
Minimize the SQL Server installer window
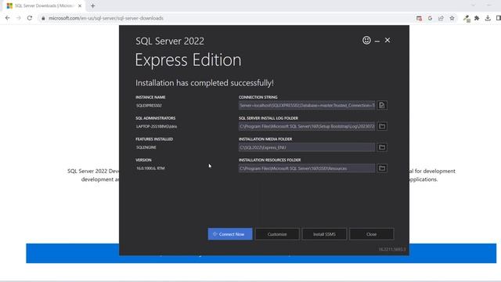pos(377,41)
